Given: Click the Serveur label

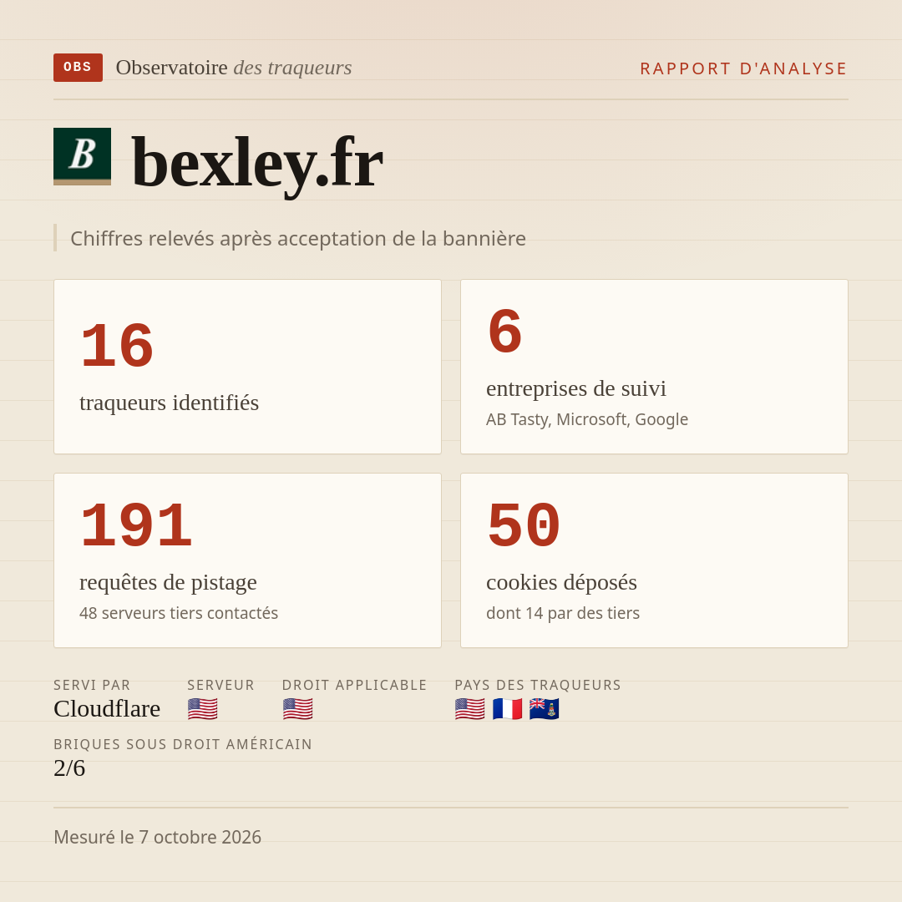Looking at the screenshot, I should click(x=220, y=685).
